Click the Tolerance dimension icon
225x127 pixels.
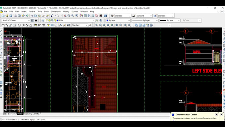pyautogui.click(x=52, y=25)
